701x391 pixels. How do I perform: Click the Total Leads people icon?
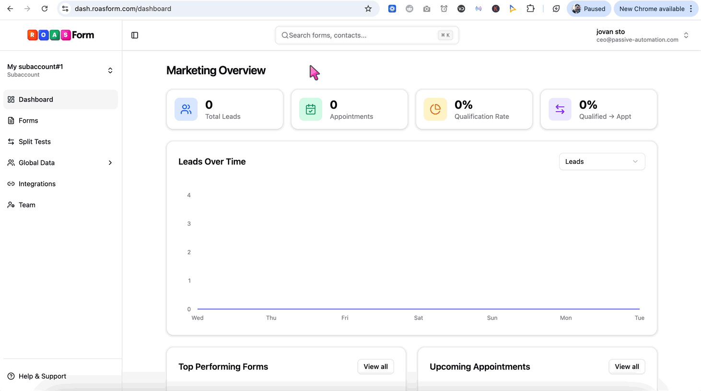pyautogui.click(x=186, y=109)
